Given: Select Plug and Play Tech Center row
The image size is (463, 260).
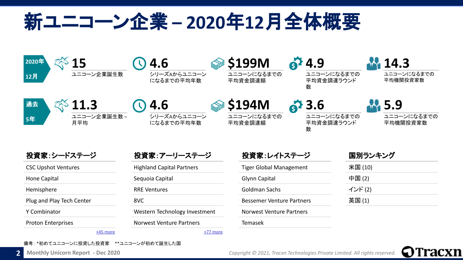Looking at the screenshot, I should point(69,201).
